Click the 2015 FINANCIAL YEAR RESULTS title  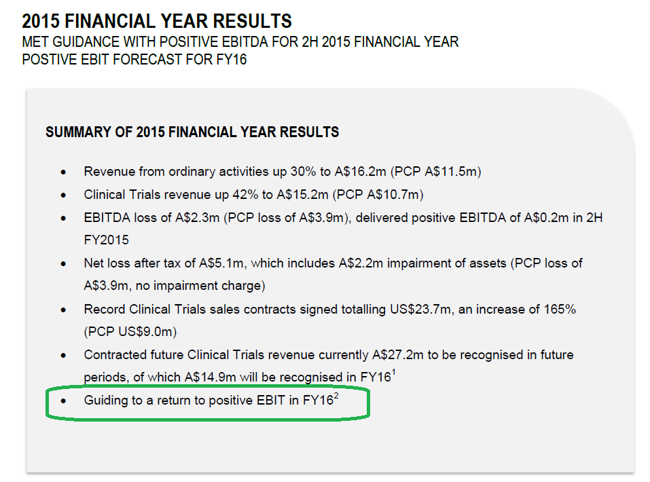pyautogui.click(x=157, y=21)
